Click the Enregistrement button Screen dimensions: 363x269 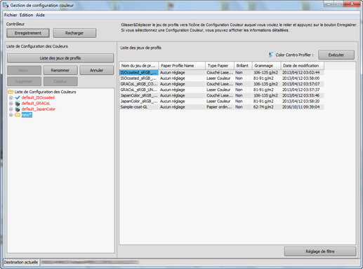coord(28,33)
